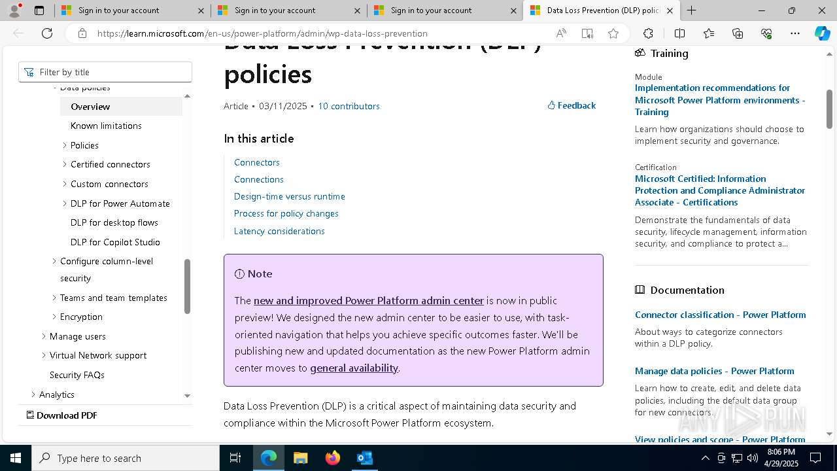The width and height of the screenshot is (837, 471).
Task: Expand the Custom connectors node
Action: (65, 184)
